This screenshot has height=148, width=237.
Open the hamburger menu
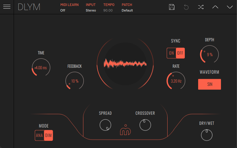[7, 7]
